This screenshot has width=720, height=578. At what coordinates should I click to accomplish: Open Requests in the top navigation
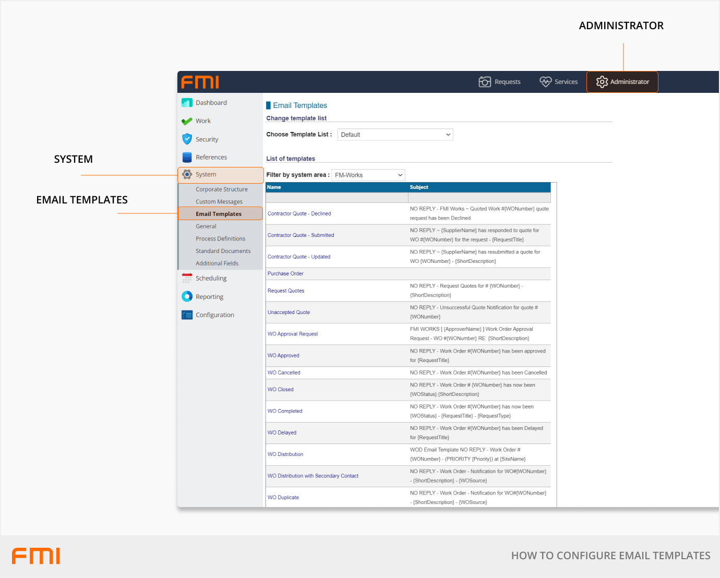[499, 82]
